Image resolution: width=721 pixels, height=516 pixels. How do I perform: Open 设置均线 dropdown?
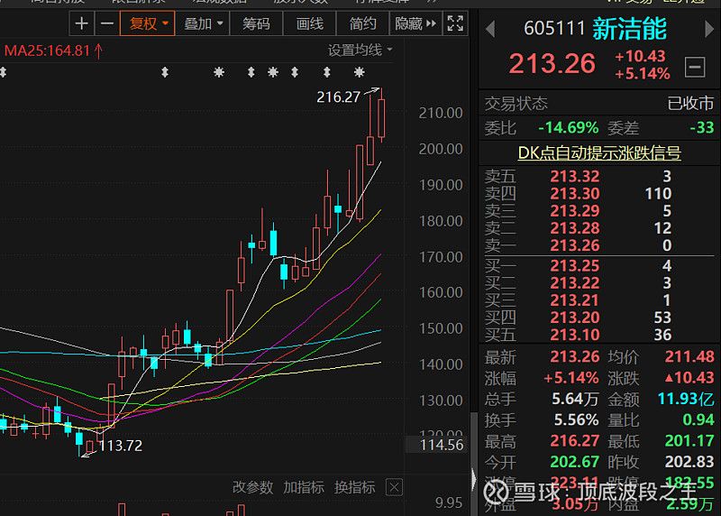point(360,51)
